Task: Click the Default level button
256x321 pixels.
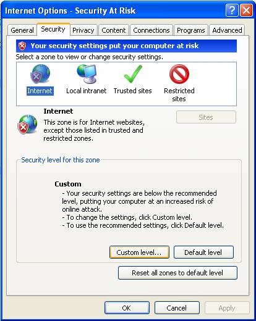Action: click(203, 252)
